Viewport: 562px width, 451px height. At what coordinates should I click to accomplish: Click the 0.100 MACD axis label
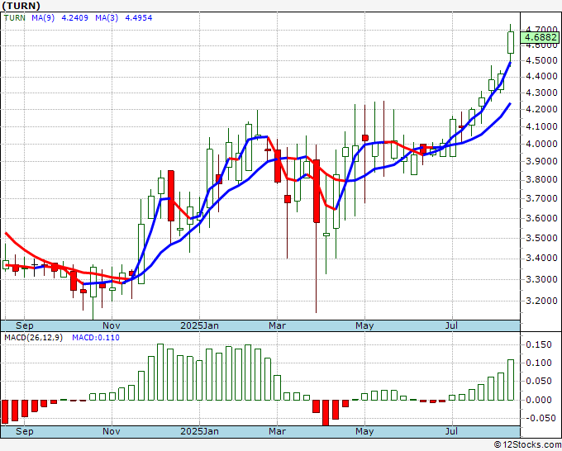539,363
